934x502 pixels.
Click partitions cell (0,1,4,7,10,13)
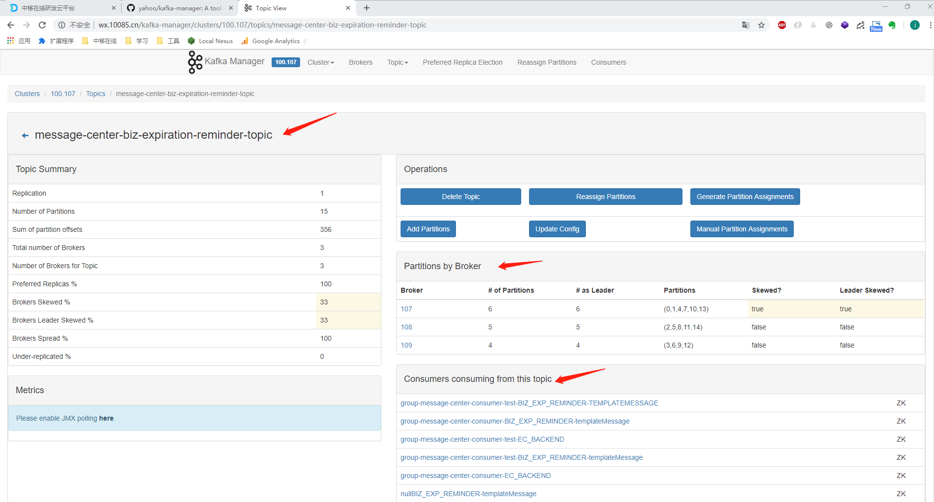pos(686,309)
